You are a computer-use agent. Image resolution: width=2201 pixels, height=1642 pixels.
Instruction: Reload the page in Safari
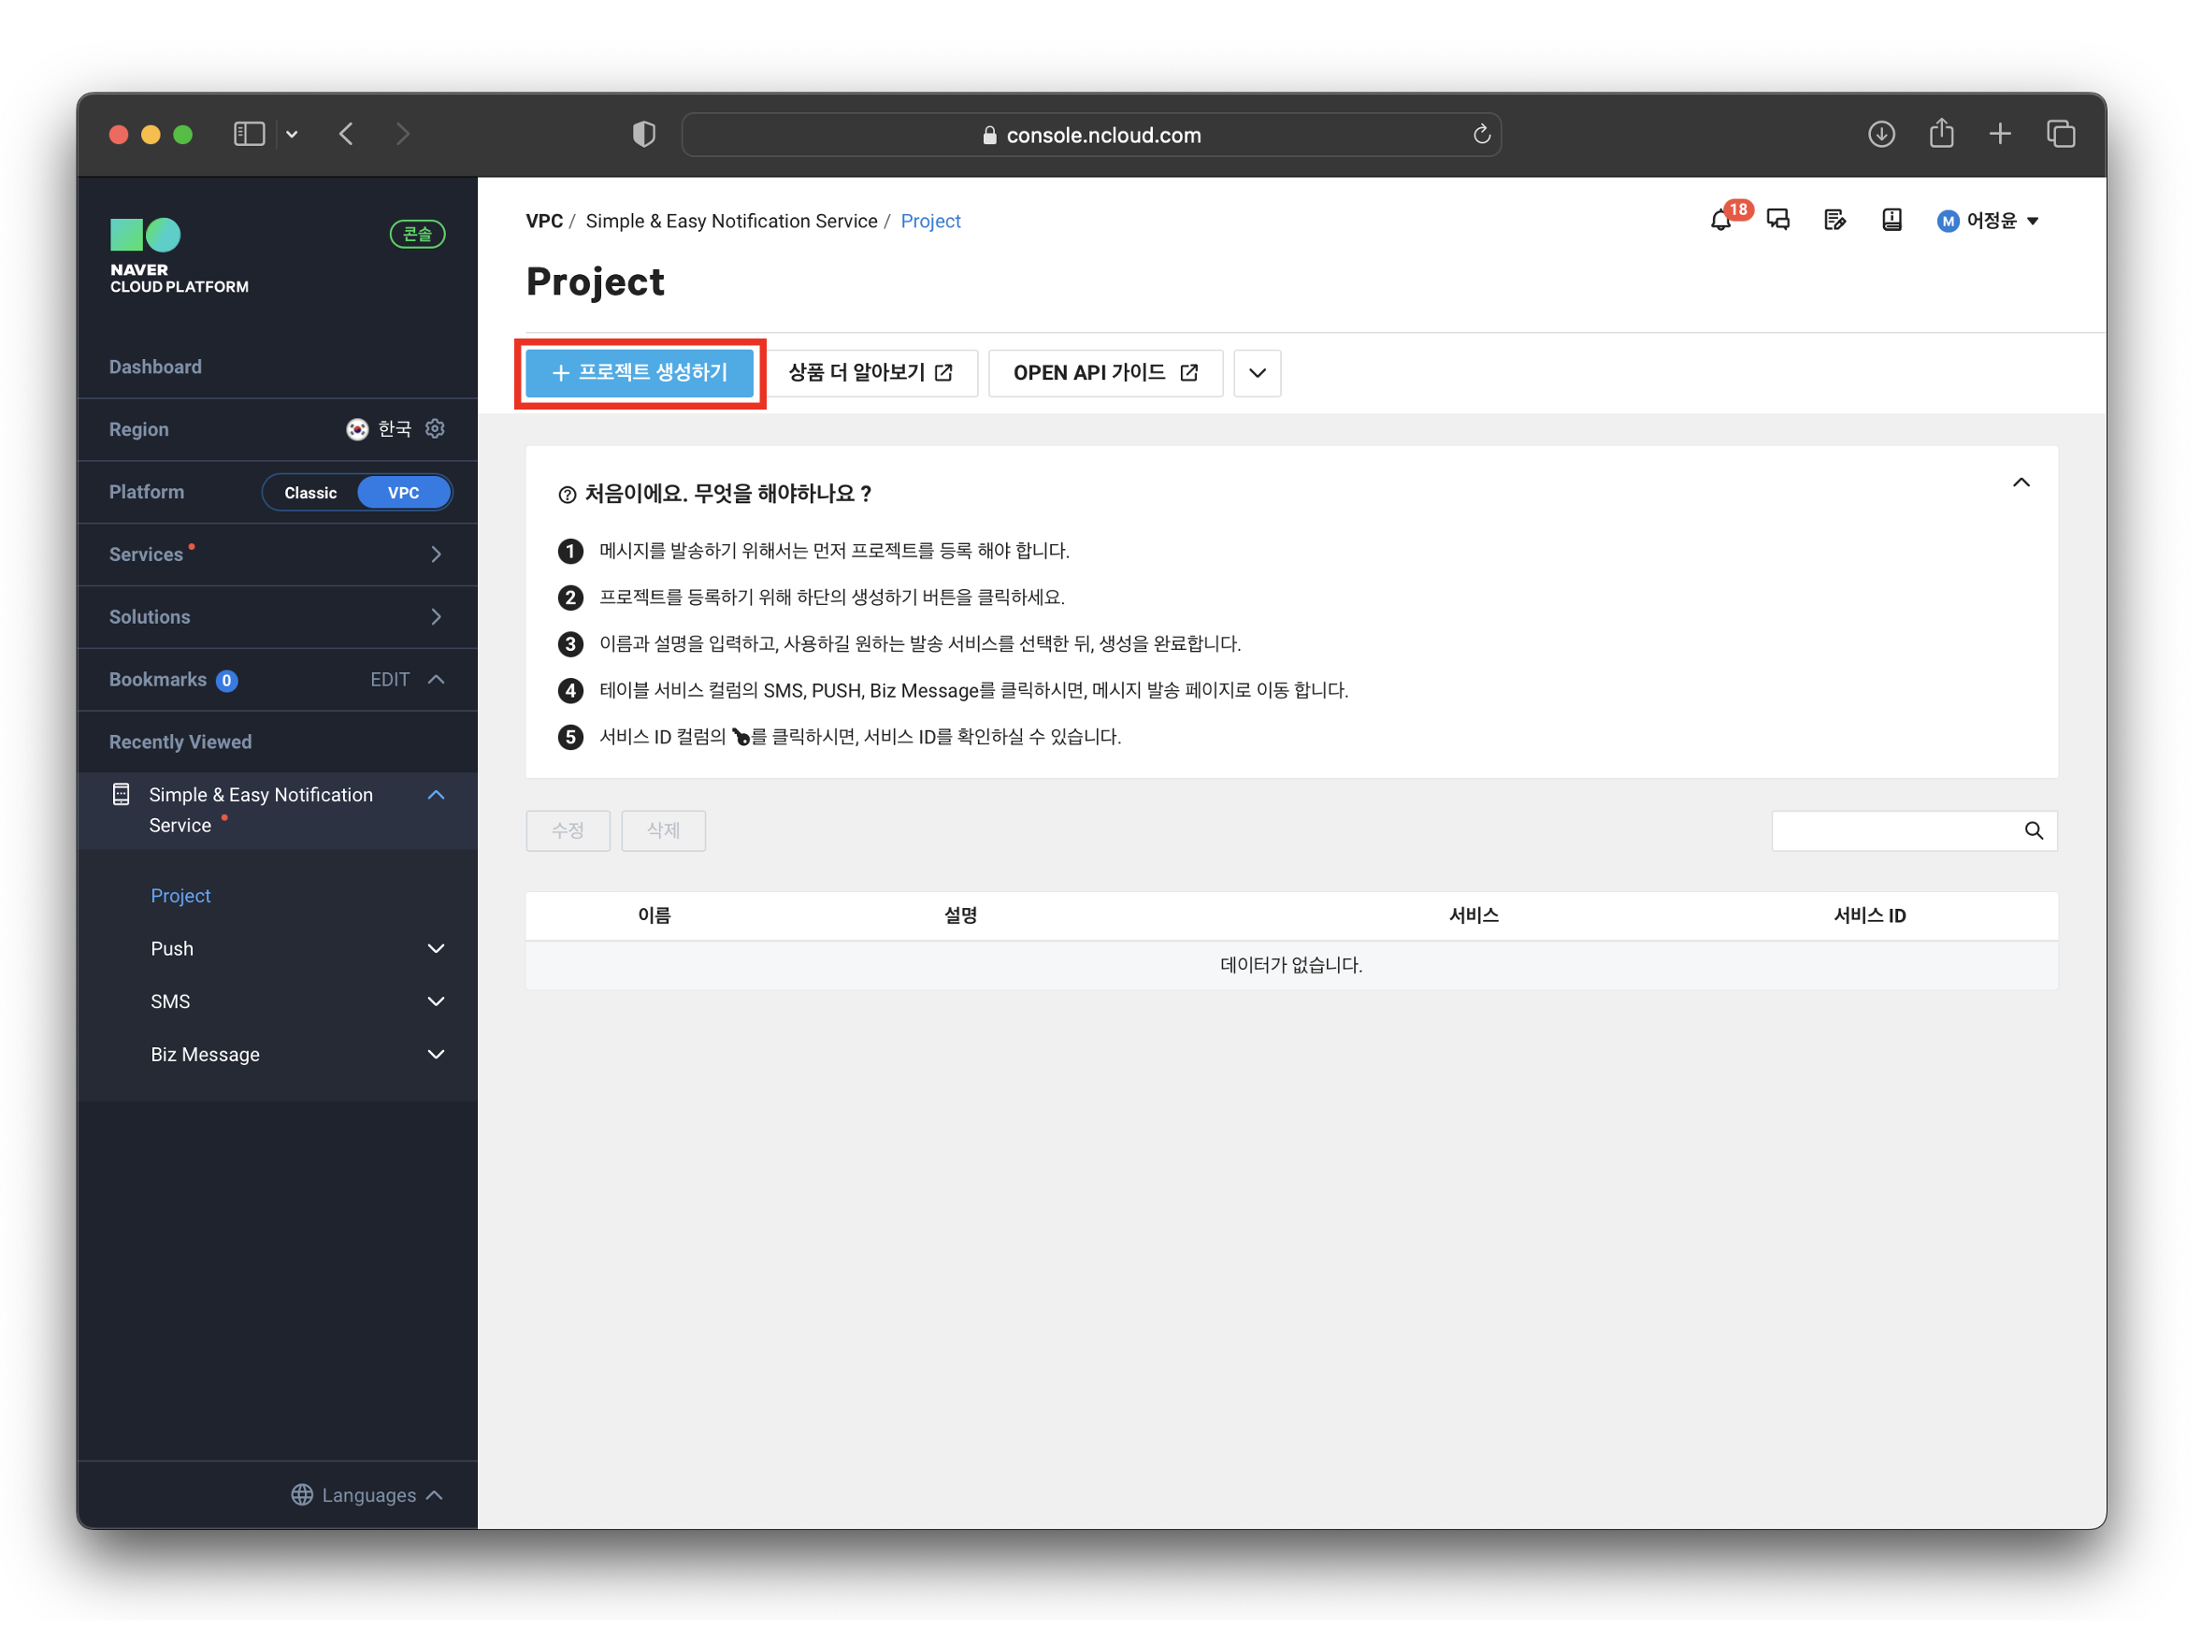tap(1482, 134)
